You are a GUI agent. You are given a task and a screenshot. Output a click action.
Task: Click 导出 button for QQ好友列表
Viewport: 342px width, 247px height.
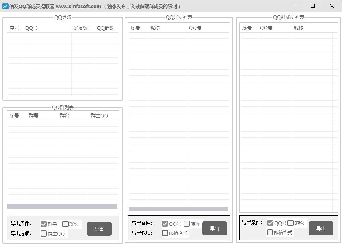(x=215, y=228)
